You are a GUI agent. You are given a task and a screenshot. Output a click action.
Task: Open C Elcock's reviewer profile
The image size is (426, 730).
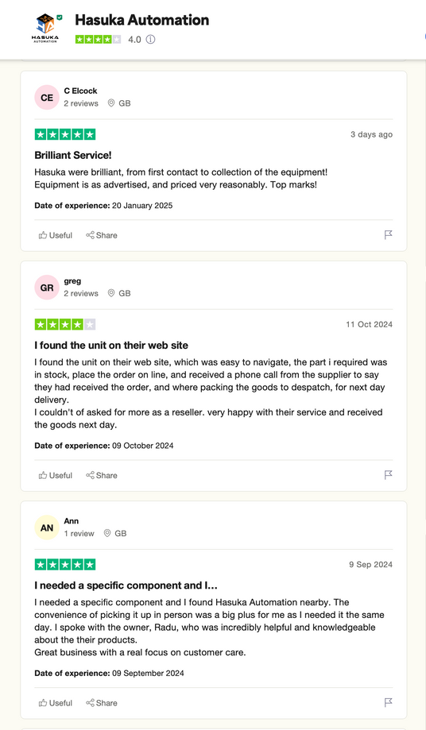coord(80,91)
